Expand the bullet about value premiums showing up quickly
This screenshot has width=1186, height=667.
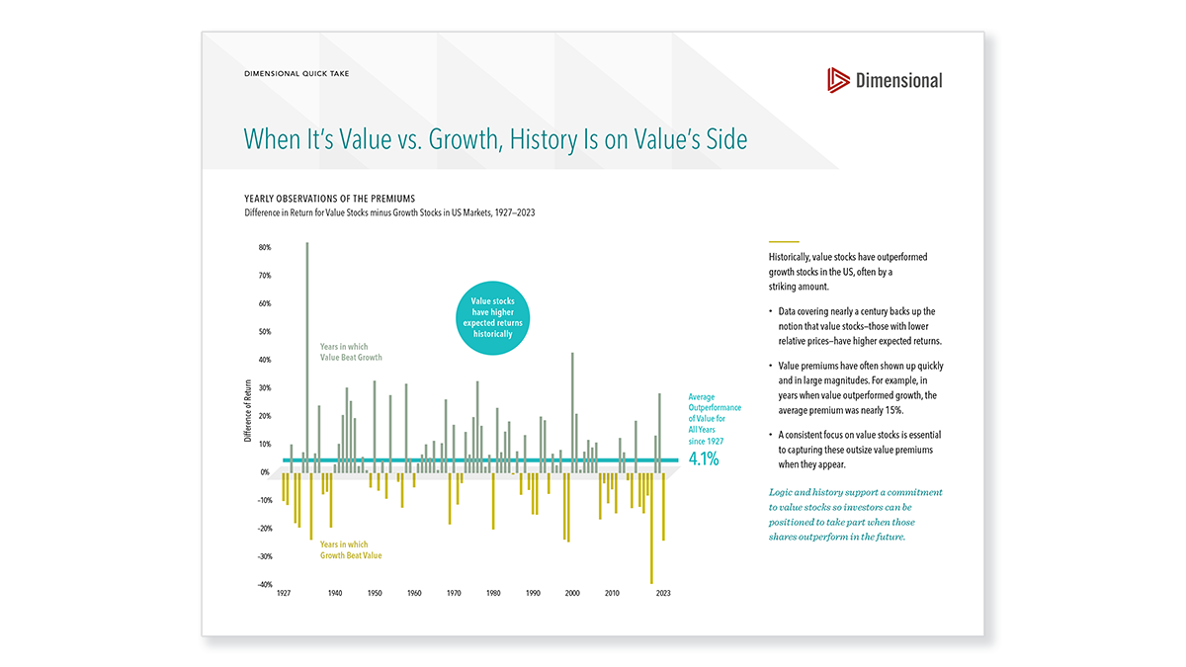(x=855, y=388)
